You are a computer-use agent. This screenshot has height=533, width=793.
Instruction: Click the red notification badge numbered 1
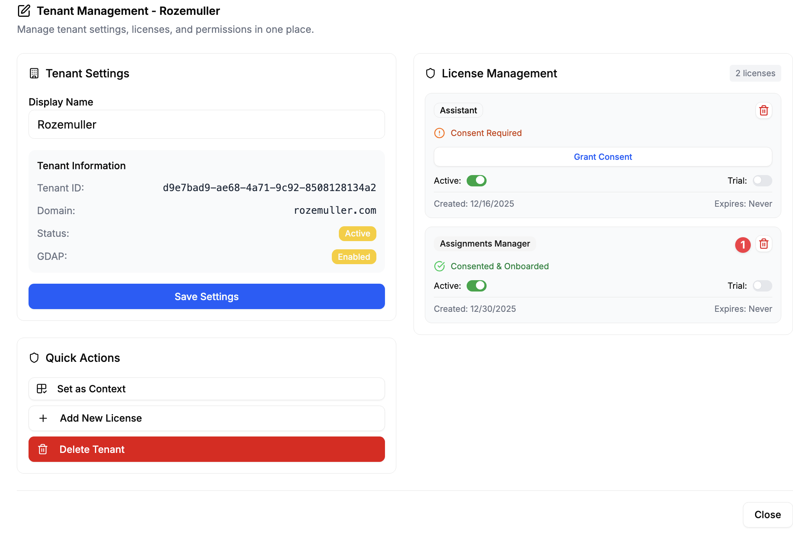743,245
